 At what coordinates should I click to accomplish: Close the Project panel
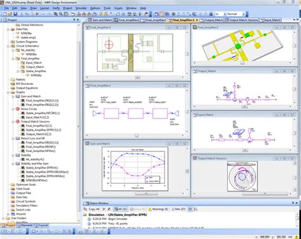78,20
